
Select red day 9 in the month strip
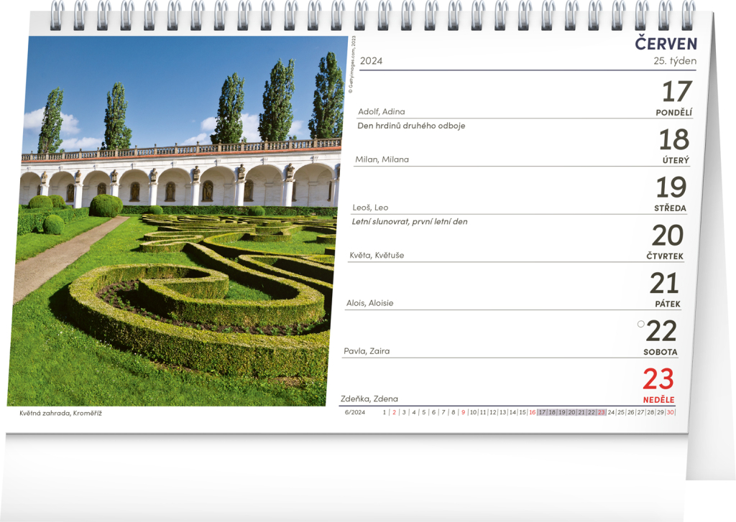pyautogui.click(x=463, y=412)
